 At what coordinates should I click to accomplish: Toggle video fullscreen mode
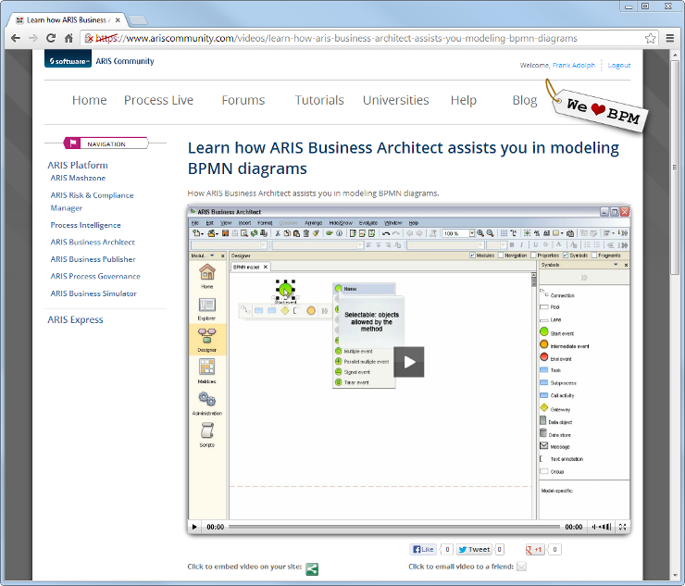pos(623,527)
